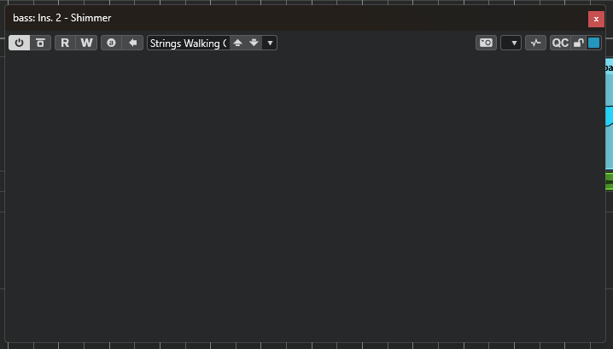Viewport: 613px width, 349px height.
Task: Open the dropdown next to the camera icon
Action: click(511, 43)
